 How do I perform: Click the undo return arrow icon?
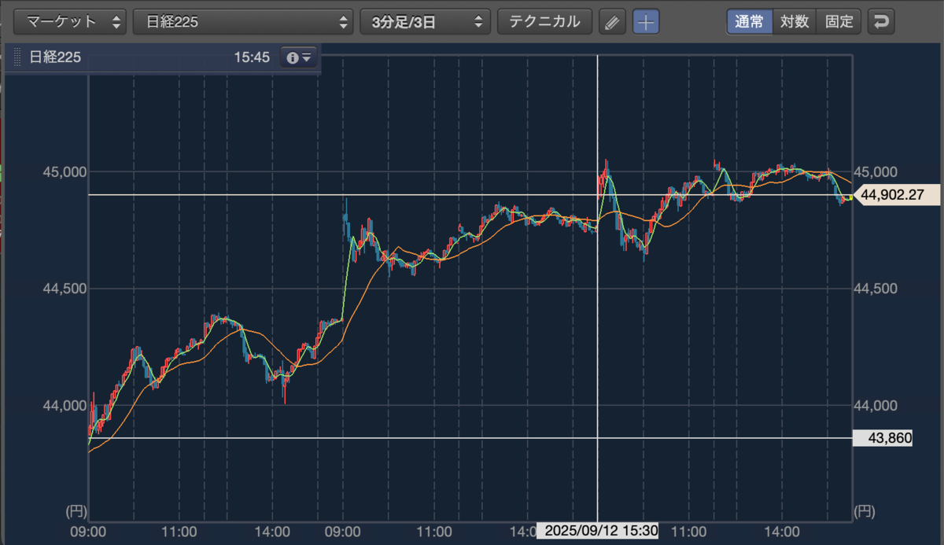881,21
